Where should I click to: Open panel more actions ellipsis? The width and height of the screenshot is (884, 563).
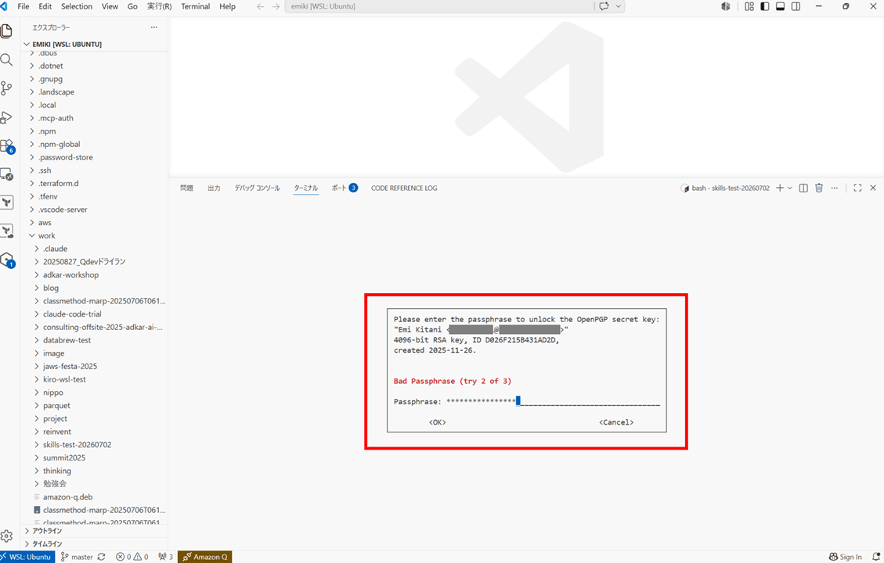(835, 188)
